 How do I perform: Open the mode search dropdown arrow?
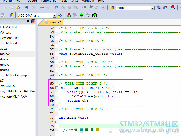click(153, 8)
